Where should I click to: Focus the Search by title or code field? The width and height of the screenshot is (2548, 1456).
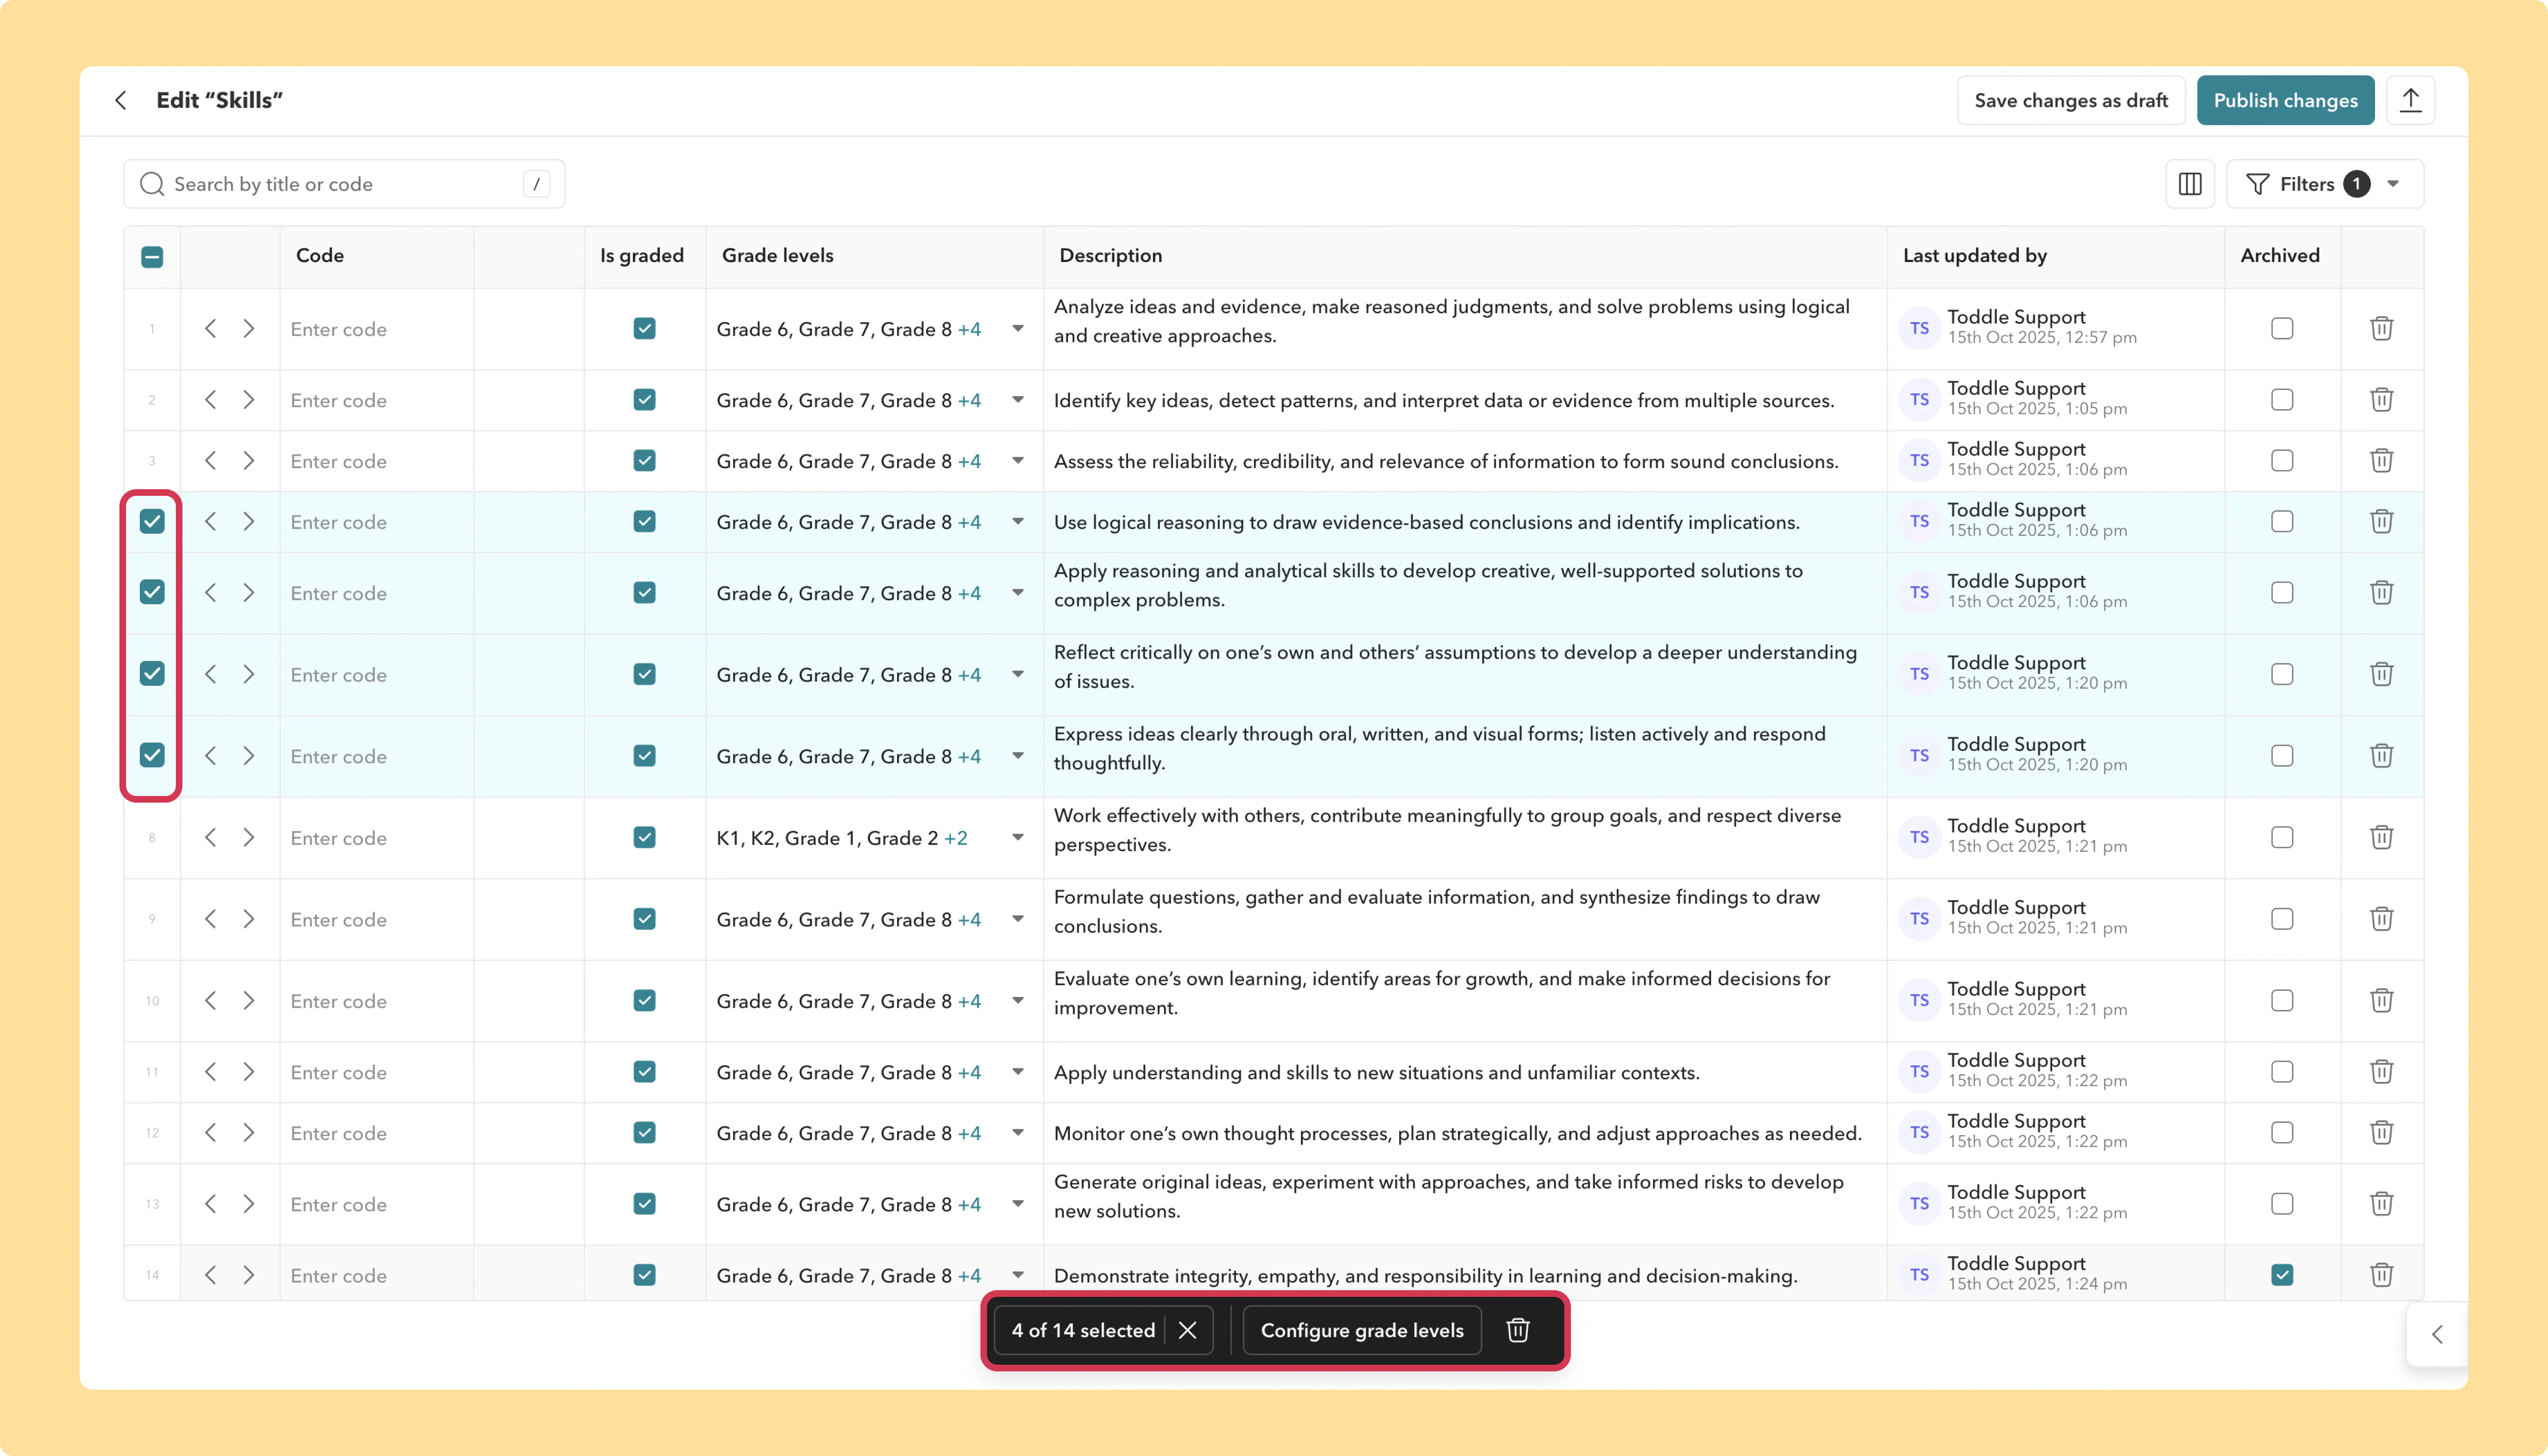[344, 184]
